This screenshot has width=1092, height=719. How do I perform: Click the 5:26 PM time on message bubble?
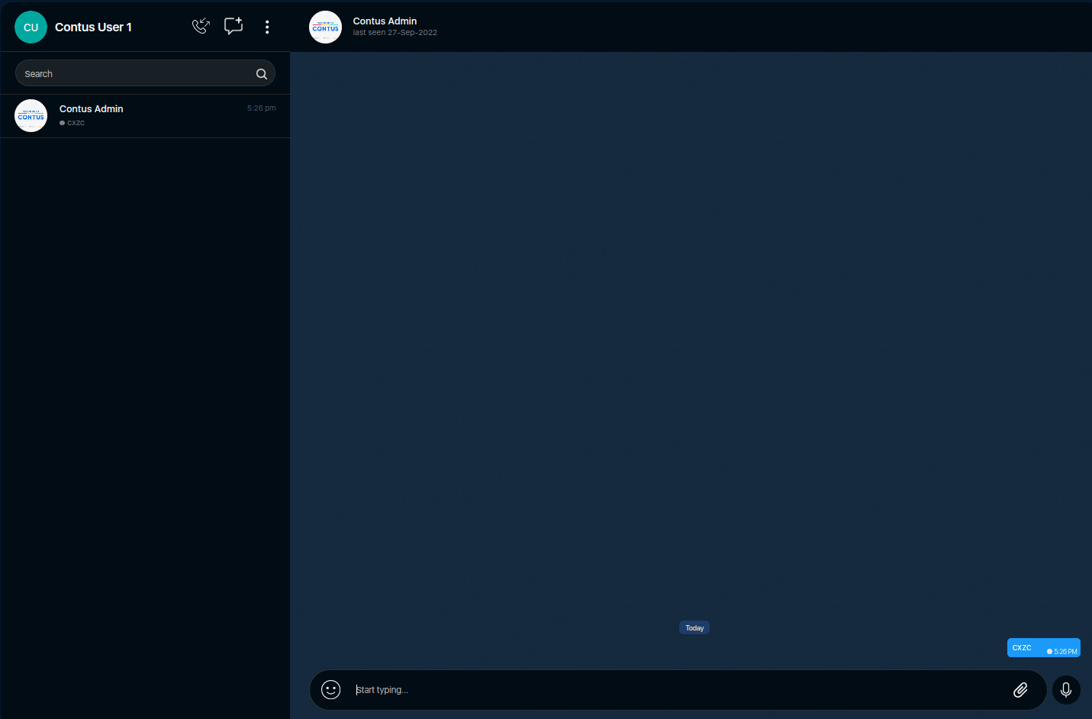(1065, 652)
